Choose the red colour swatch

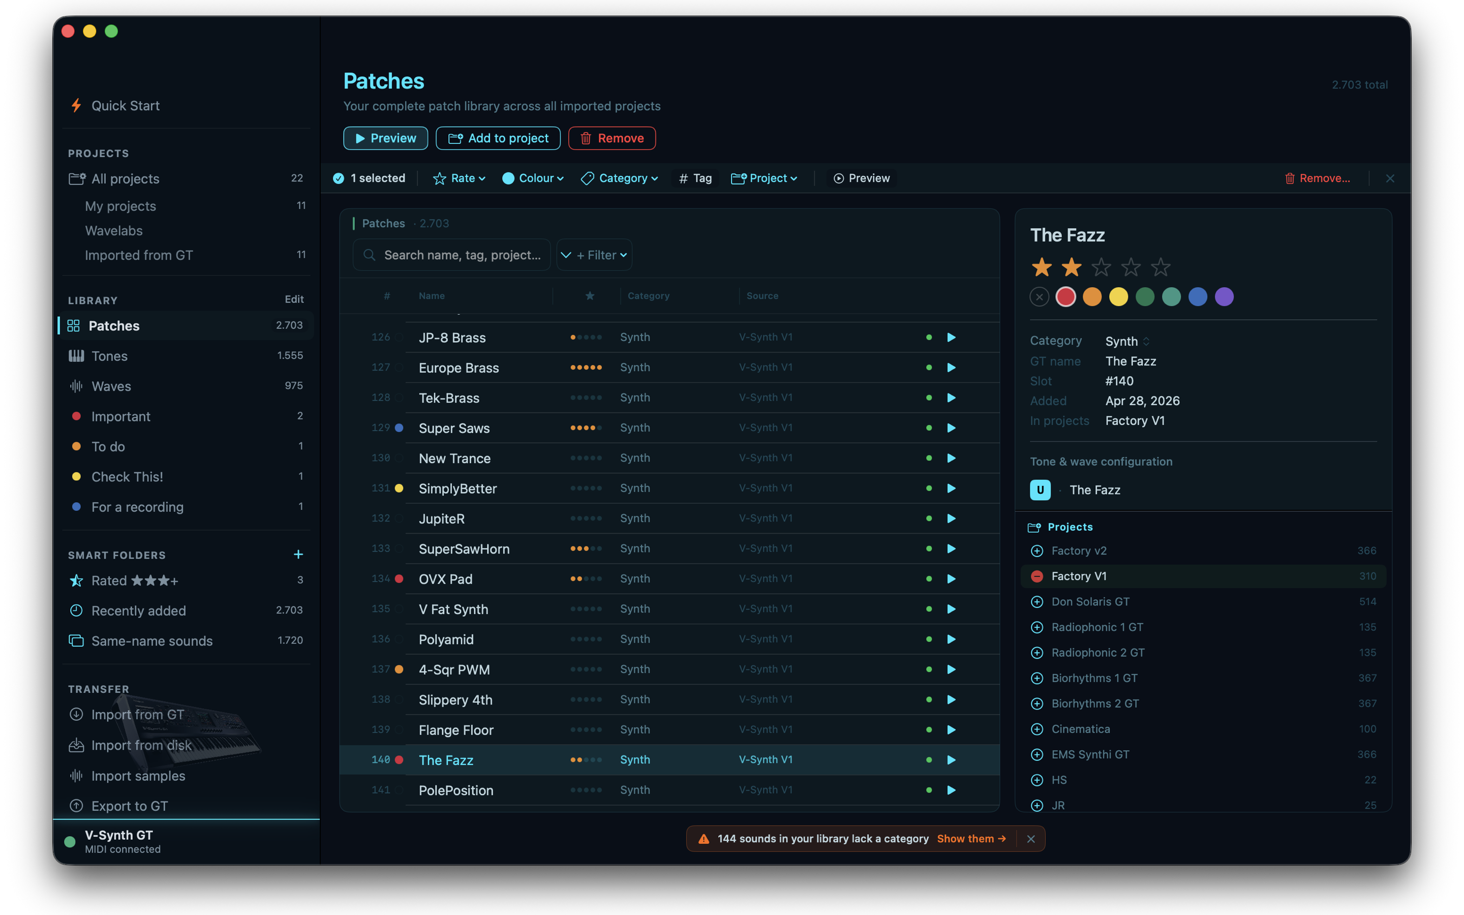pyautogui.click(x=1065, y=297)
